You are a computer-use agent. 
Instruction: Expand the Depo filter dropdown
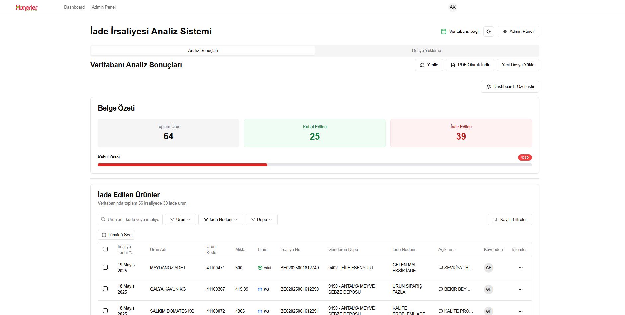click(262, 220)
